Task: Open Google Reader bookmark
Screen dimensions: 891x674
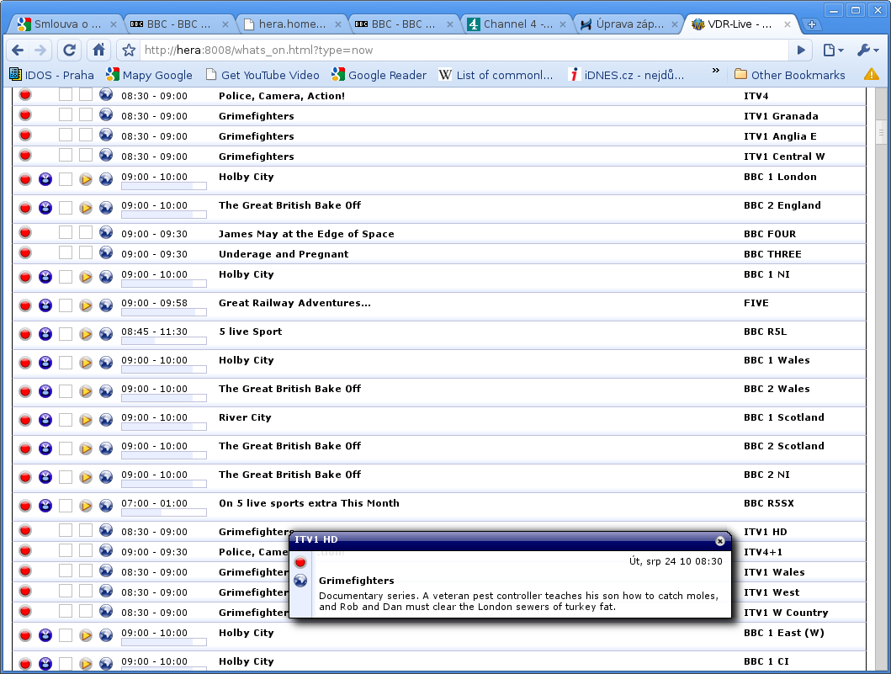Action: pos(379,75)
